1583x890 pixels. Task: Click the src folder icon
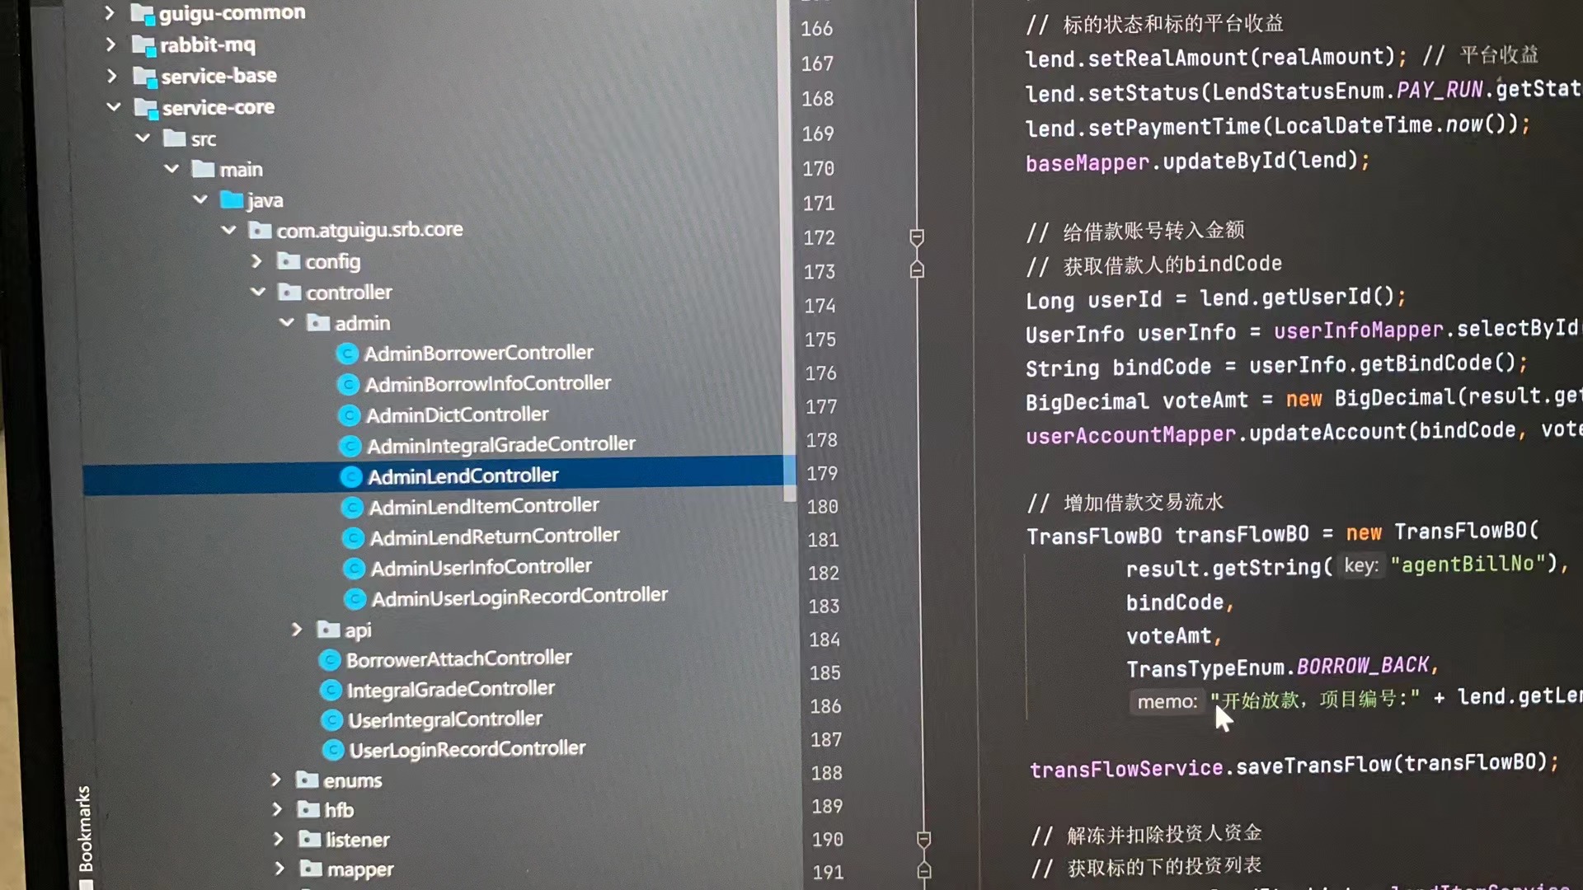tap(174, 138)
